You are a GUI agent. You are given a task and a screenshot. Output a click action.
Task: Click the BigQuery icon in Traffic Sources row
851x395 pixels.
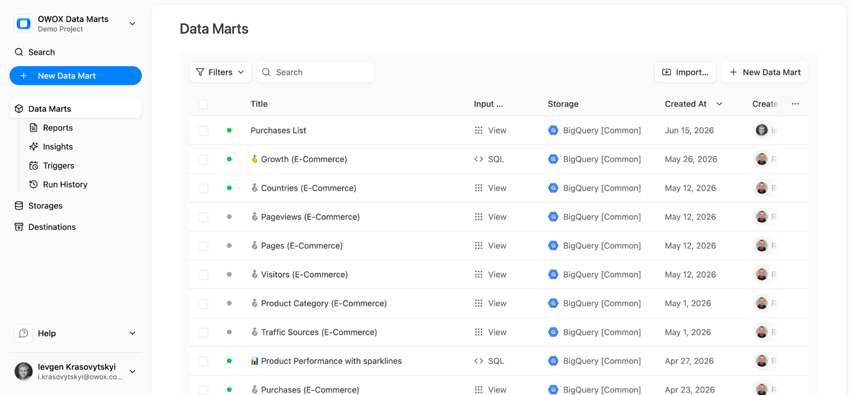(553, 332)
